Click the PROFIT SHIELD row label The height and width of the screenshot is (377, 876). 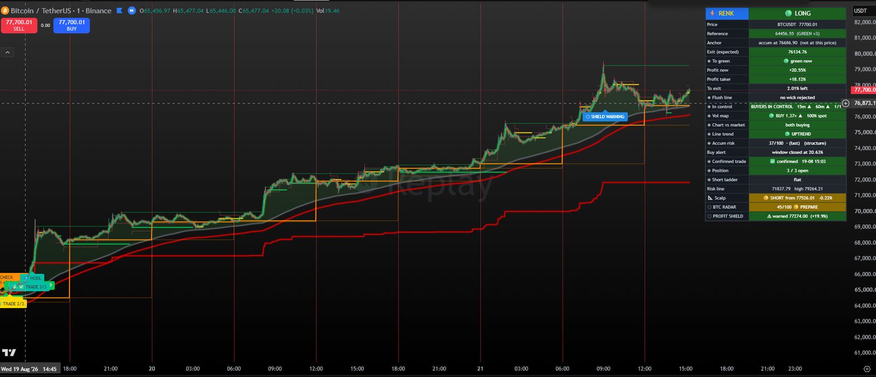coord(727,216)
